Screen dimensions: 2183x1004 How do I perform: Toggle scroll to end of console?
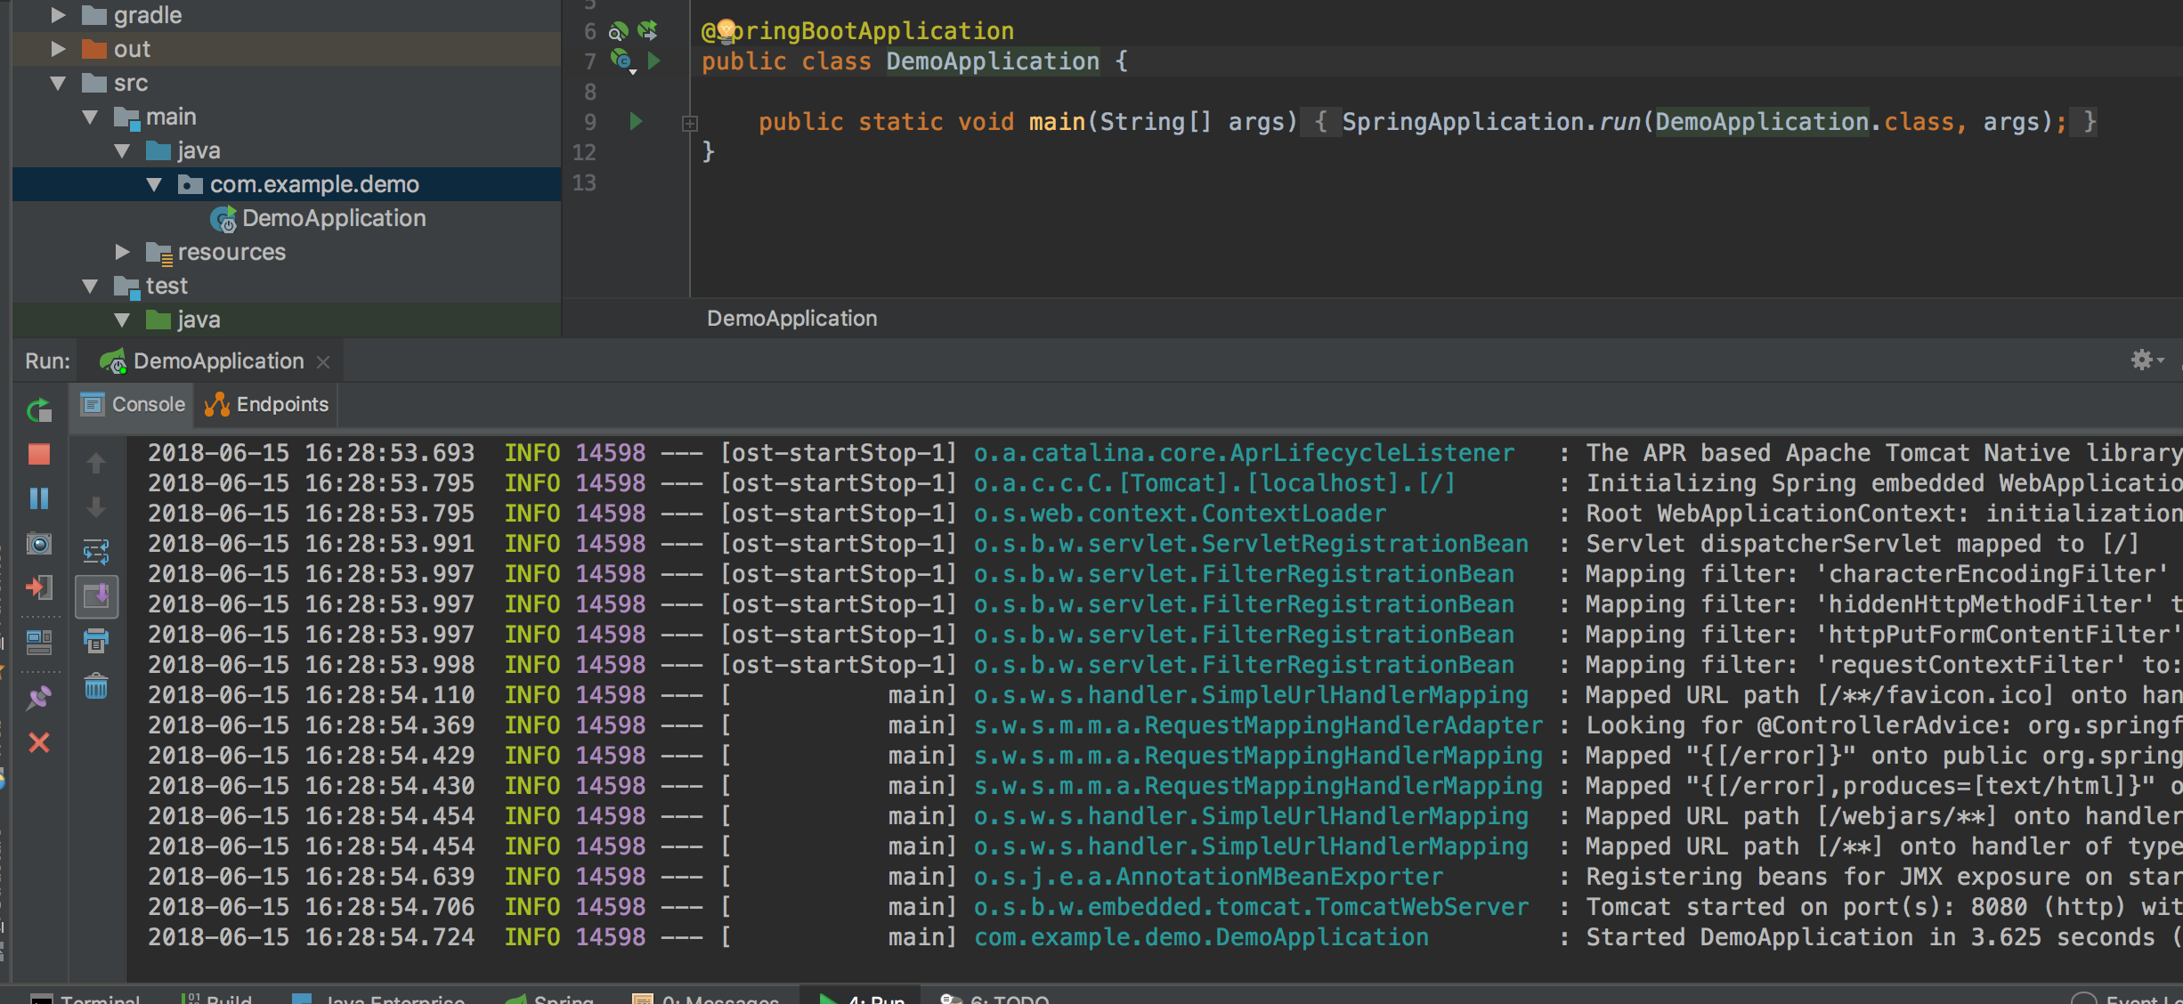[96, 596]
